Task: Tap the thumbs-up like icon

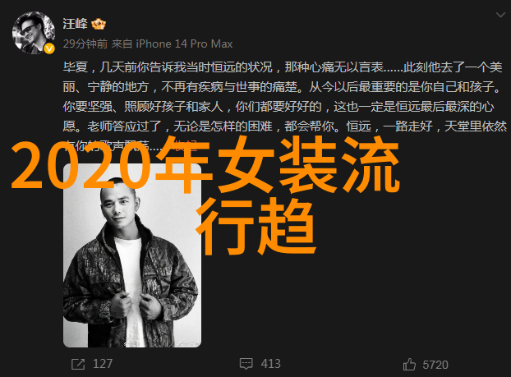Action: click(409, 365)
